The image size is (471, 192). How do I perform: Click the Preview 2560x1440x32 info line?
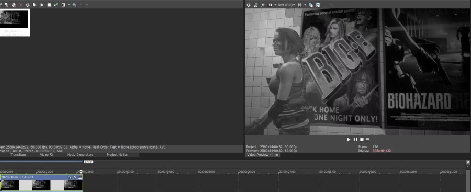272,151
